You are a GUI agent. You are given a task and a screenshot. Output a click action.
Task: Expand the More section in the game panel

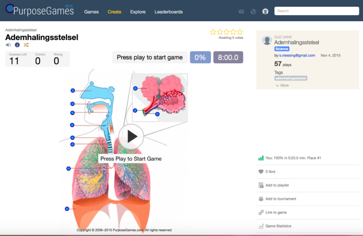(282, 85)
